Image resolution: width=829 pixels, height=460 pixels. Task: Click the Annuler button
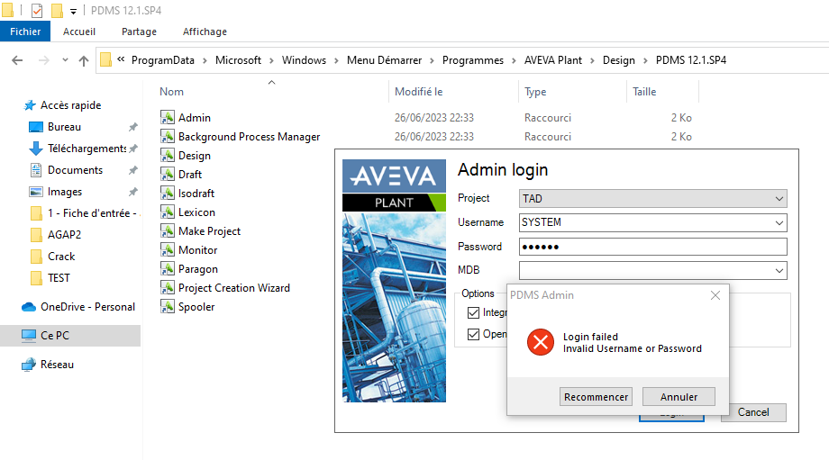tap(679, 397)
